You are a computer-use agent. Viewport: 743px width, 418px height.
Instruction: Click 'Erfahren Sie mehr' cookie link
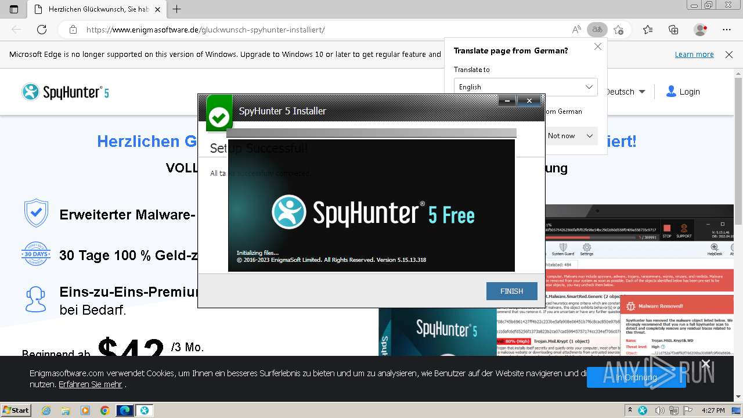click(91, 384)
